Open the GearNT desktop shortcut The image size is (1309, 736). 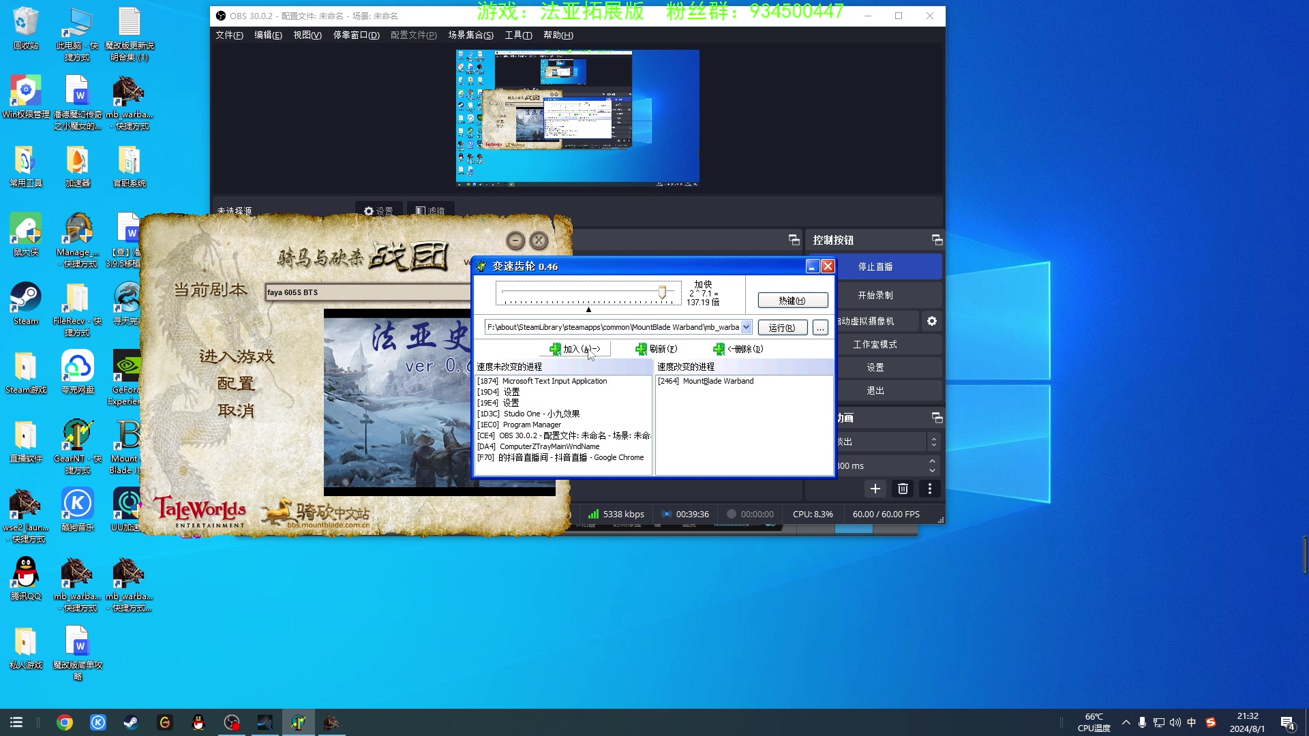click(x=77, y=446)
